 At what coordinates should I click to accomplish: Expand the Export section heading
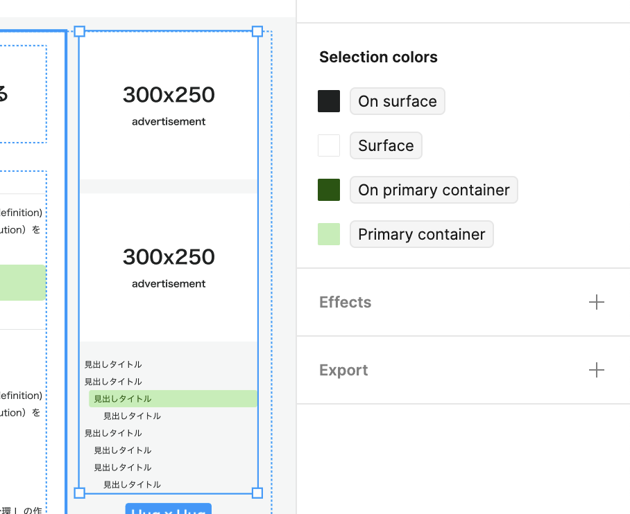[x=343, y=370]
